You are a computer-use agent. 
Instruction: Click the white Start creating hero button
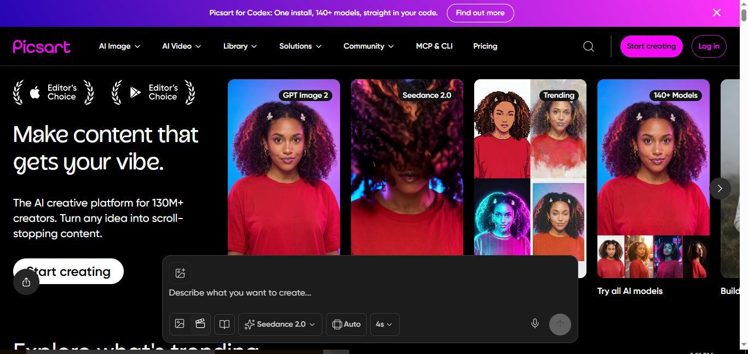pyautogui.click(x=68, y=272)
